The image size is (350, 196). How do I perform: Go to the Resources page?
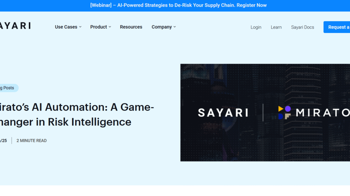pyautogui.click(x=131, y=27)
